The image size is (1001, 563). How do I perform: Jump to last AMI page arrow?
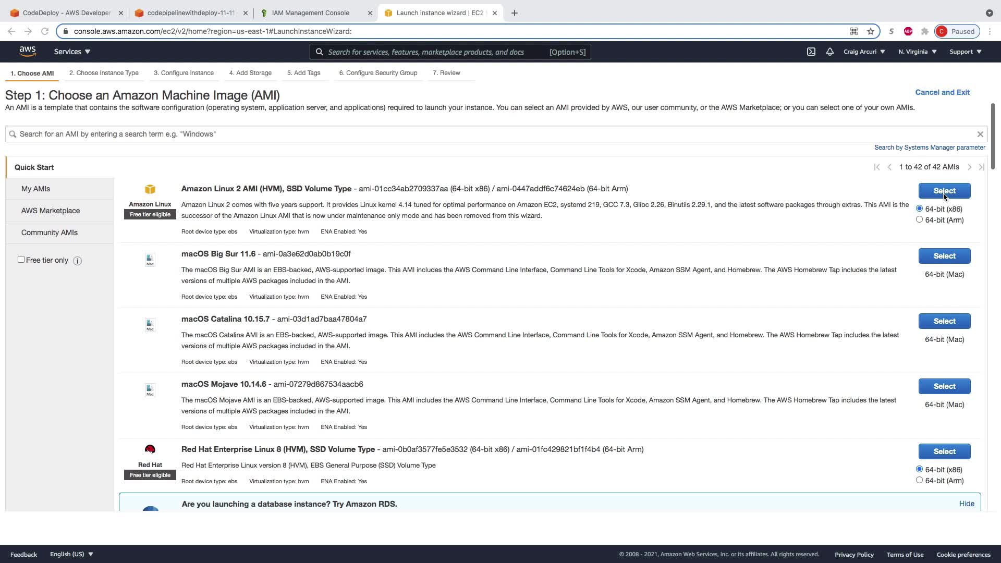[981, 167]
